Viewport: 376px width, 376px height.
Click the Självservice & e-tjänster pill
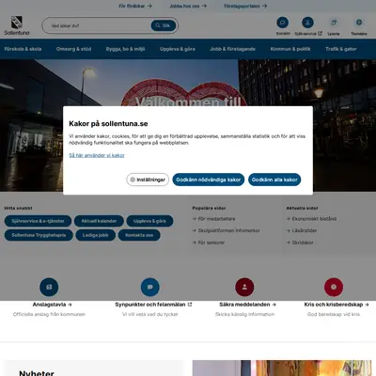38,221
